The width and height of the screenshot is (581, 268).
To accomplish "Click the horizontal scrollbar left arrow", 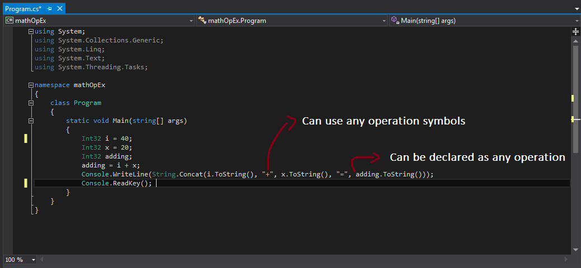I will pos(42,260).
